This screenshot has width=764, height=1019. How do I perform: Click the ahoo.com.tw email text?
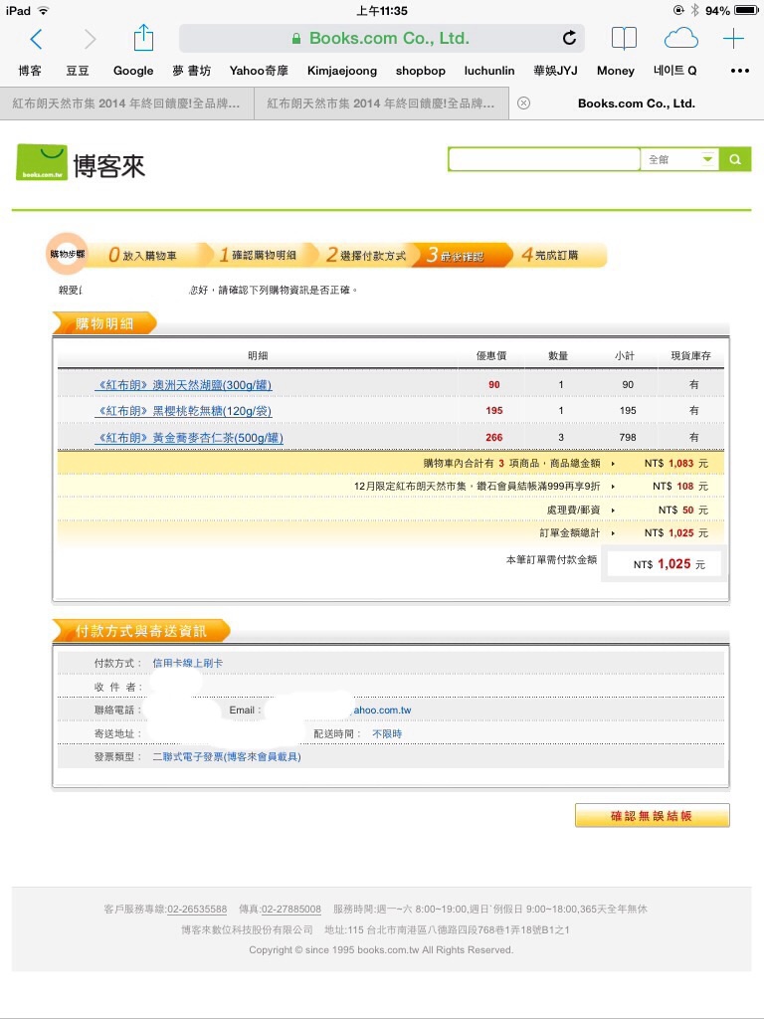[x=383, y=711]
